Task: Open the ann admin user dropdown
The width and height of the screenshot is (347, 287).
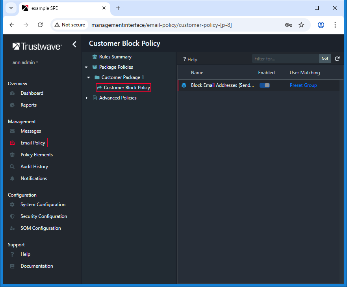Action: (x=25, y=62)
